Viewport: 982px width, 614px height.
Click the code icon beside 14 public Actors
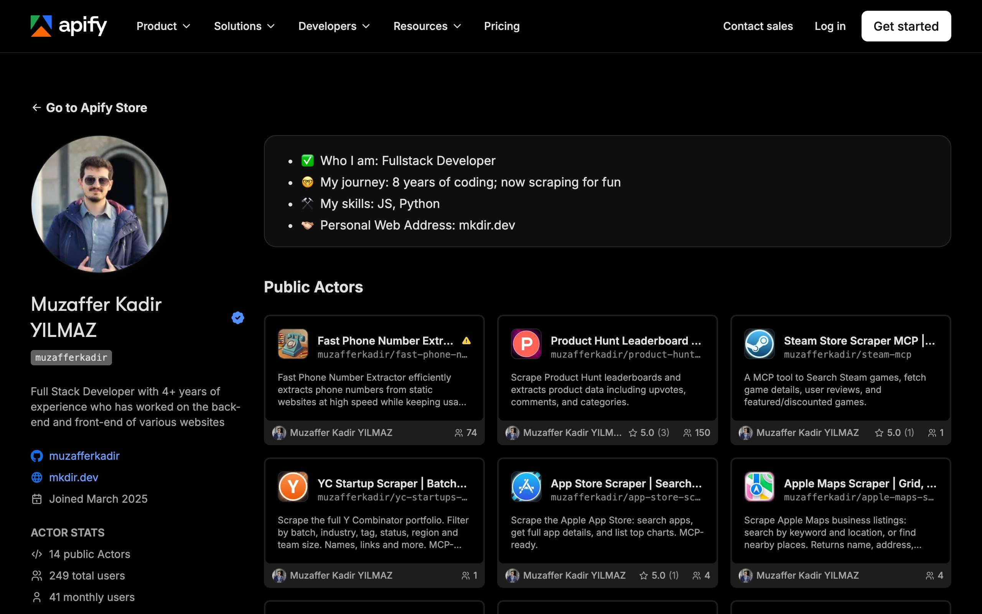pos(37,554)
